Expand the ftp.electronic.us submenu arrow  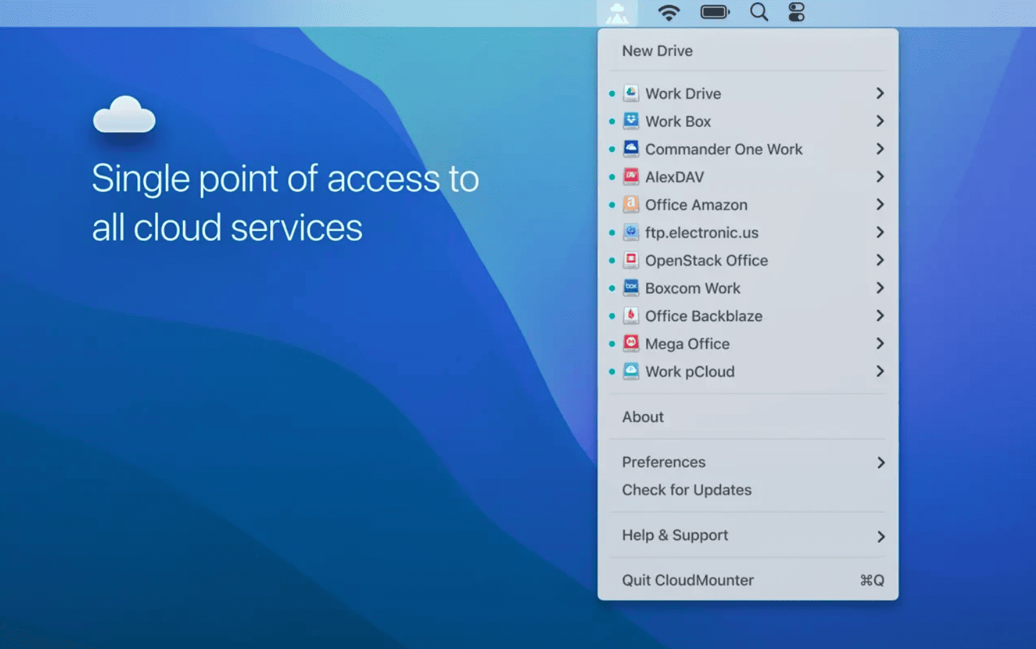tap(880, 233)
